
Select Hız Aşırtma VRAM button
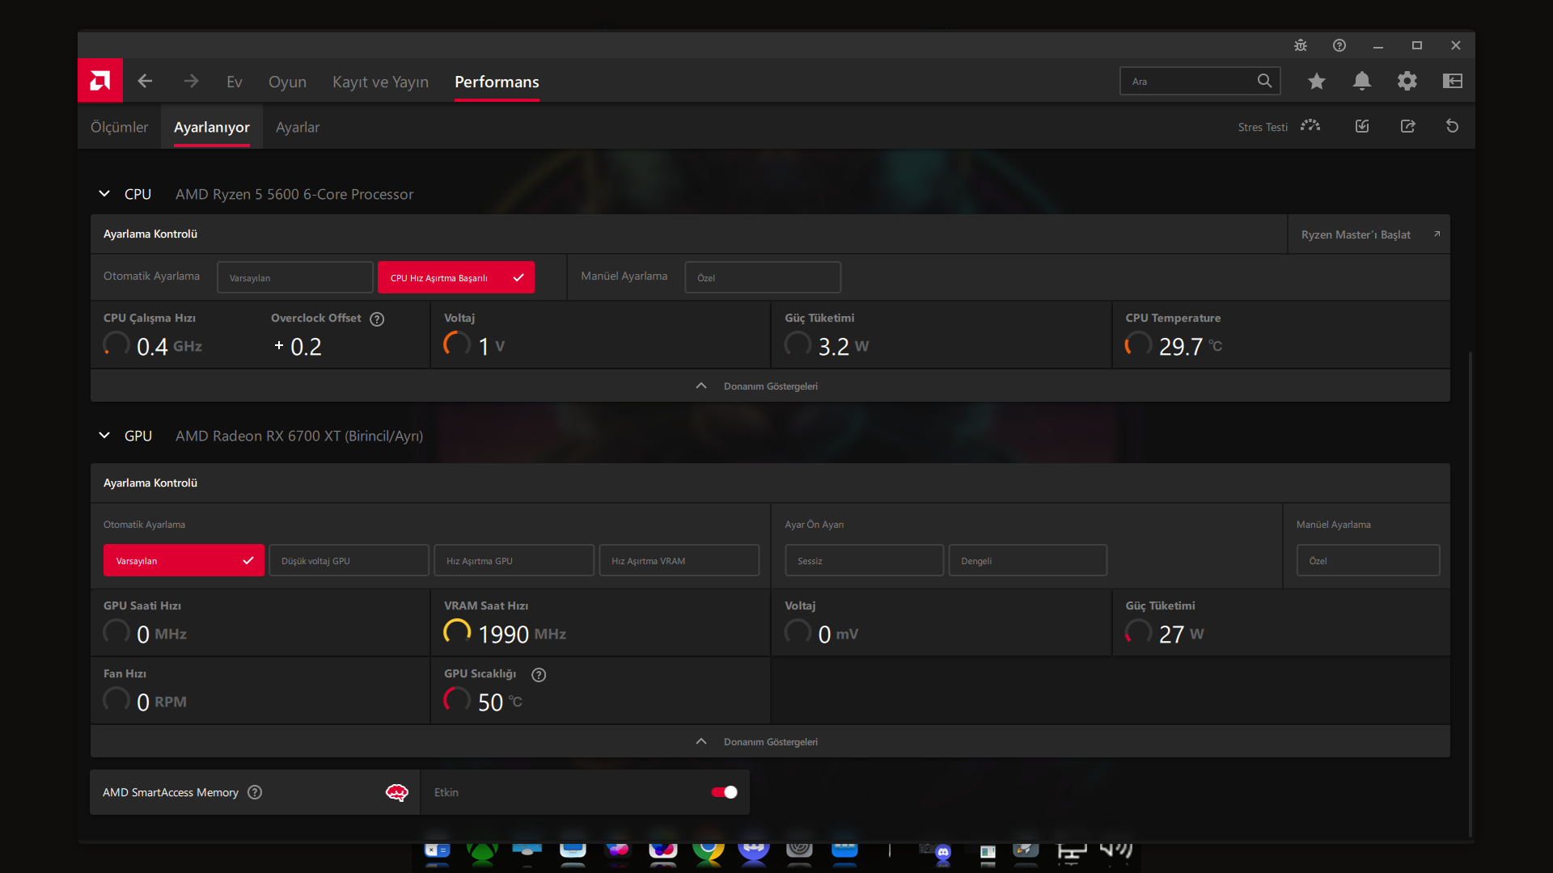point(679,560)
